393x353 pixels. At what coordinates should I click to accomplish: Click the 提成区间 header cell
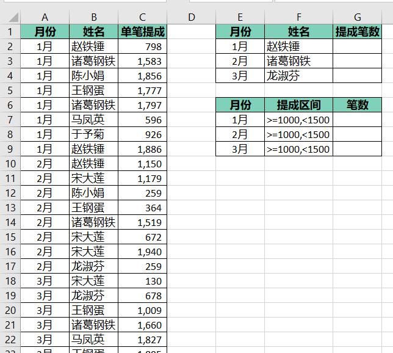click(299, 105)
